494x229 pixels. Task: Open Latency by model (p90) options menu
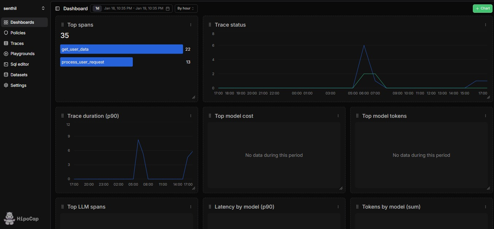click(338, 207)
